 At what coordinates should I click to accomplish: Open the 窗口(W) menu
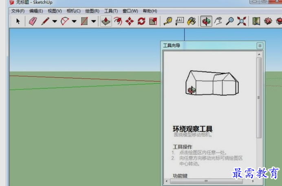pyautogui.click(x=130, y=11)
